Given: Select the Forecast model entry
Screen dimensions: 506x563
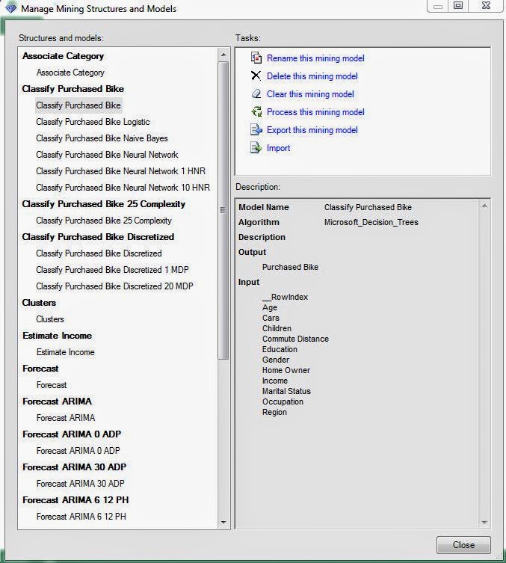Looking at the screenshot, I should click(52, 385).
